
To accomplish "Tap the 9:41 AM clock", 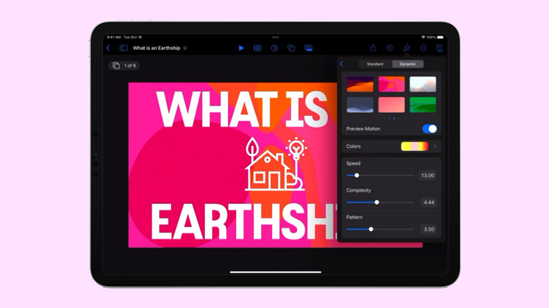I will click(x=114, y=37).
